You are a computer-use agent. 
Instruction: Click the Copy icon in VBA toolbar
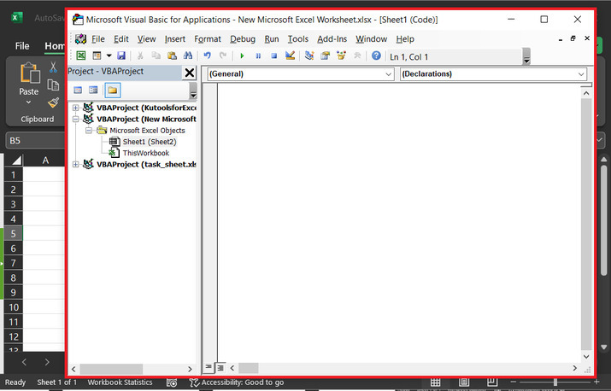[156, 55]
